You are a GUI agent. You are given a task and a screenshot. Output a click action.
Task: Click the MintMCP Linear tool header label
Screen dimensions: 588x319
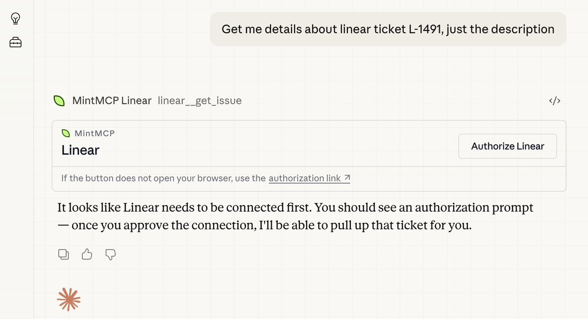112,101
